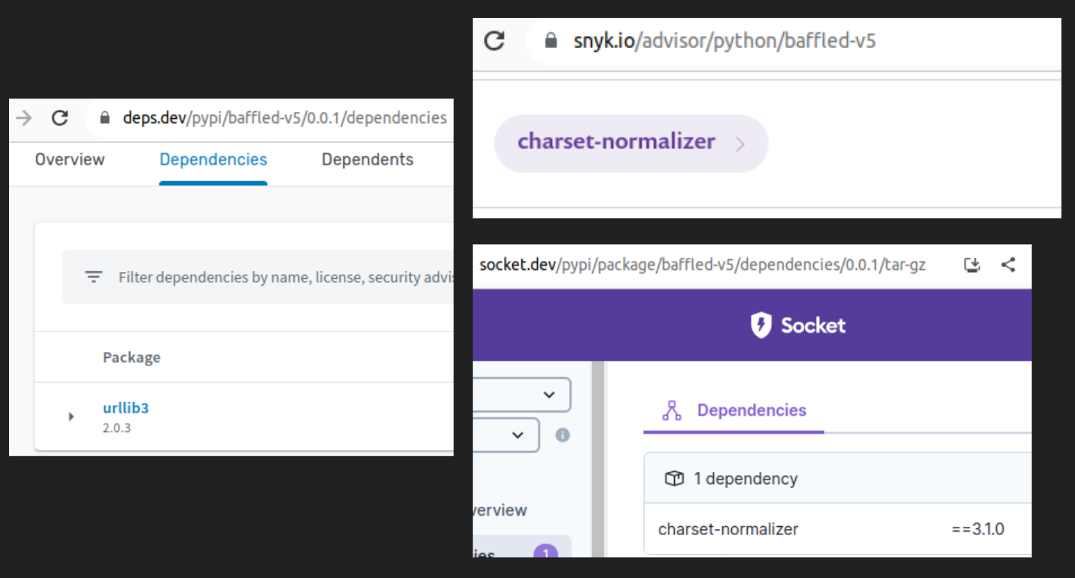Open the Overview item in Socket sidebar
Viewport: 1075px width, 578px height.
coord(500,510)
